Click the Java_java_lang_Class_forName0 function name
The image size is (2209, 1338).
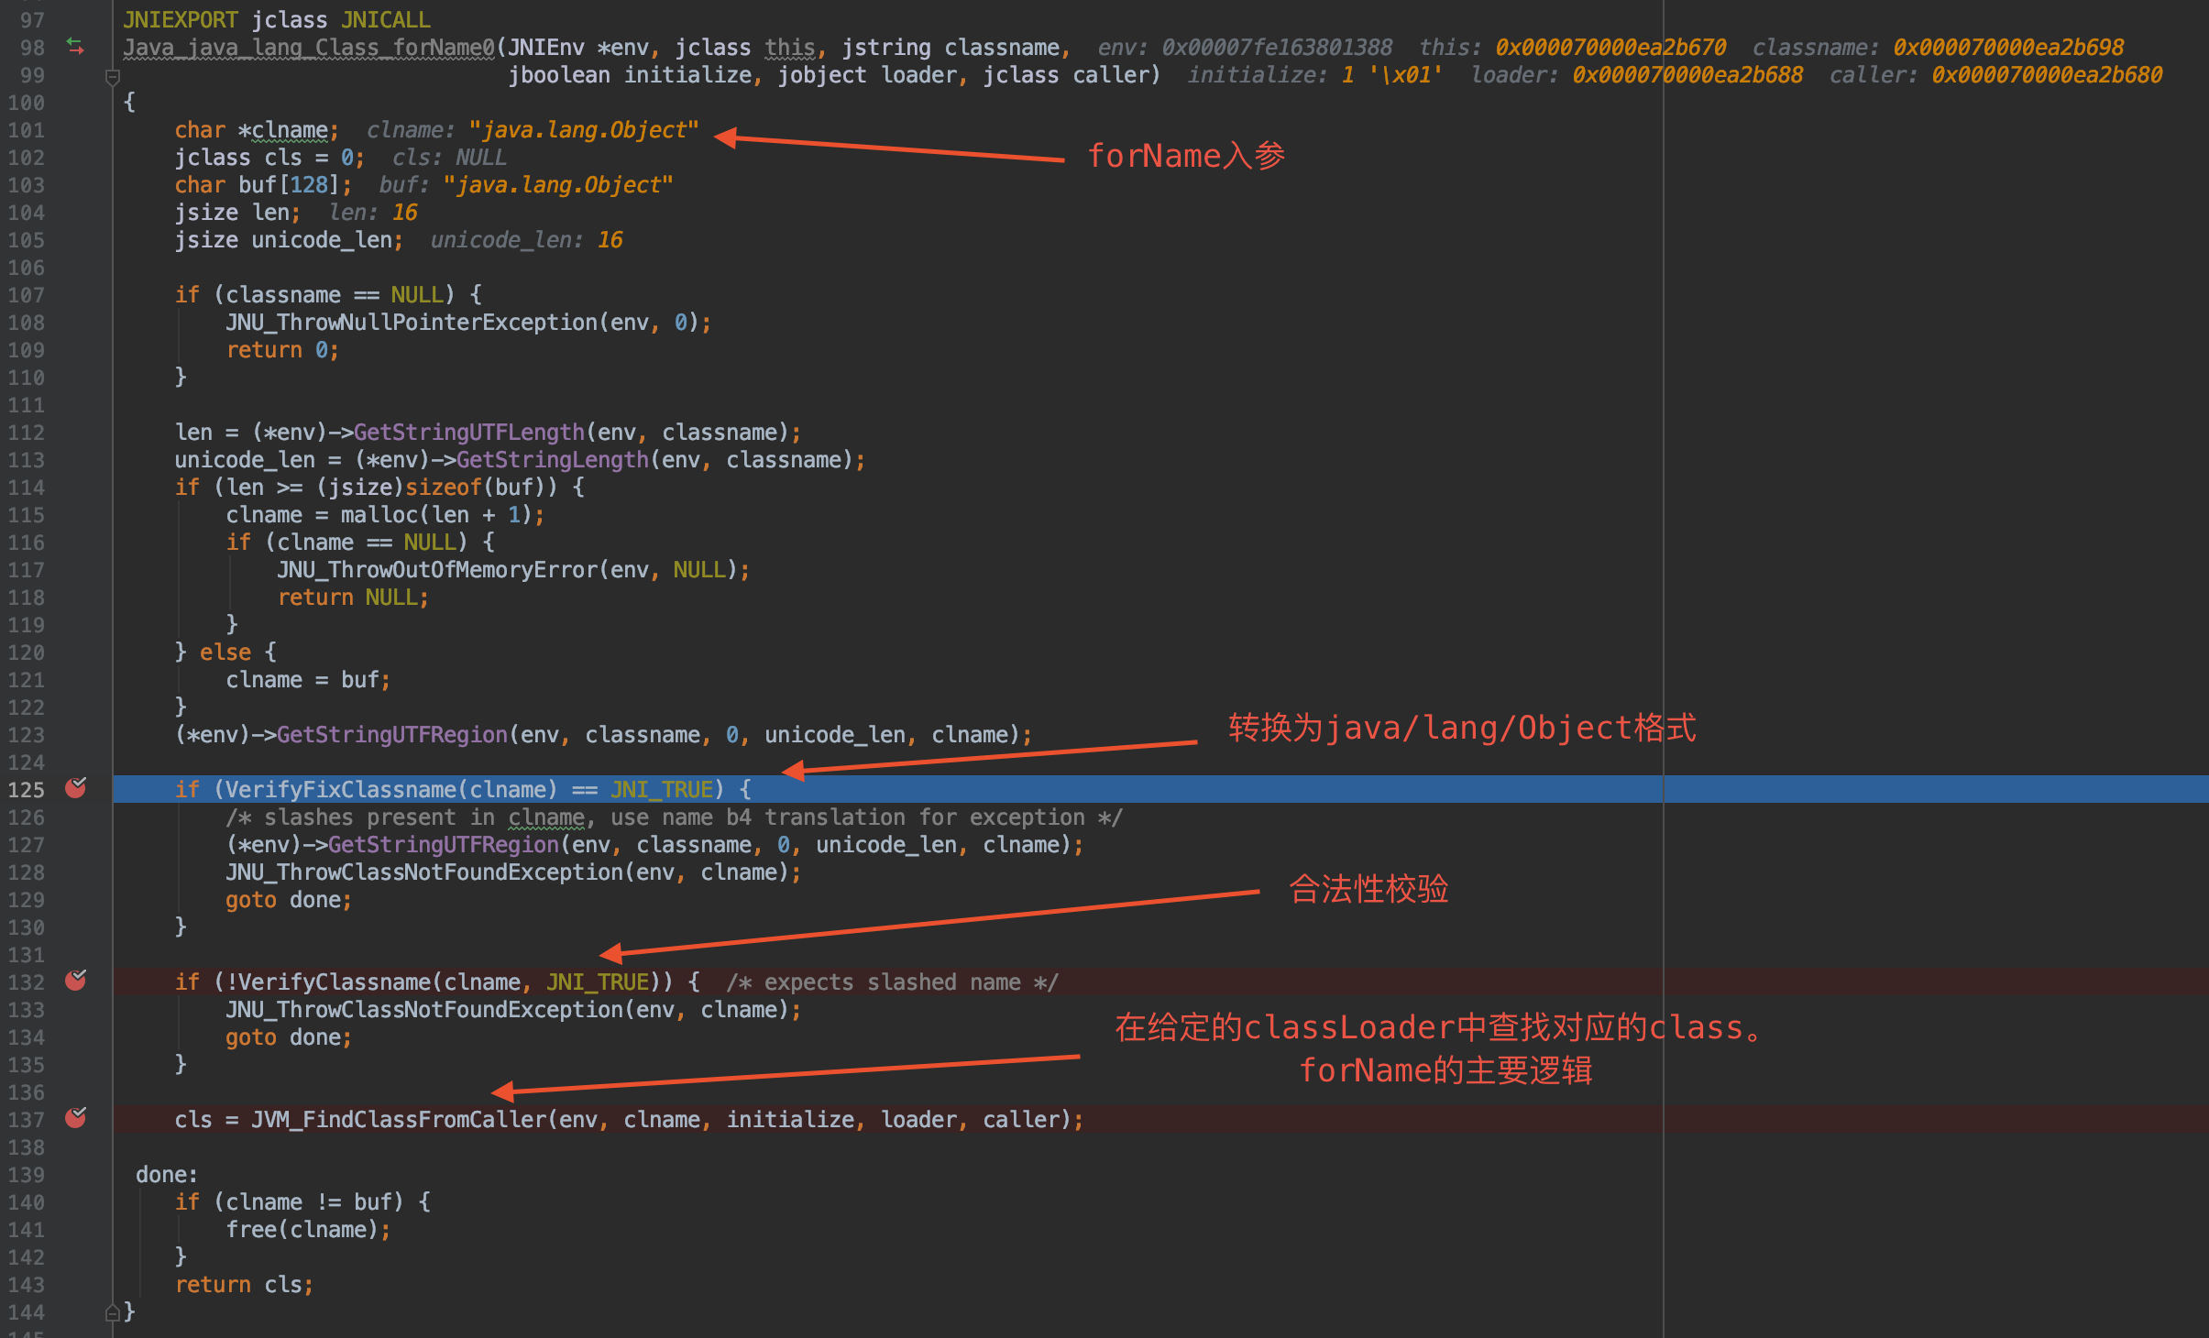pyautogui.click(x=309, y=48)
